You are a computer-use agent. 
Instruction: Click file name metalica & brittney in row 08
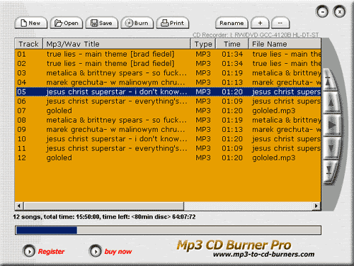coord(286,120)
